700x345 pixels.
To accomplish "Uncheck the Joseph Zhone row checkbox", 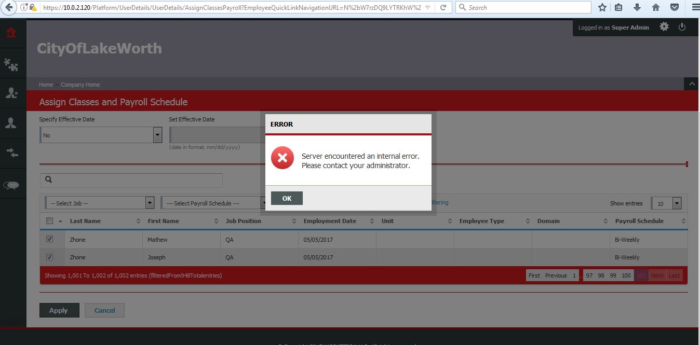I will [x=50, y=257].
